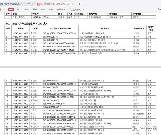
Task: Select cell 540125202203GB00002F00120001
Action: click(59, 97)
